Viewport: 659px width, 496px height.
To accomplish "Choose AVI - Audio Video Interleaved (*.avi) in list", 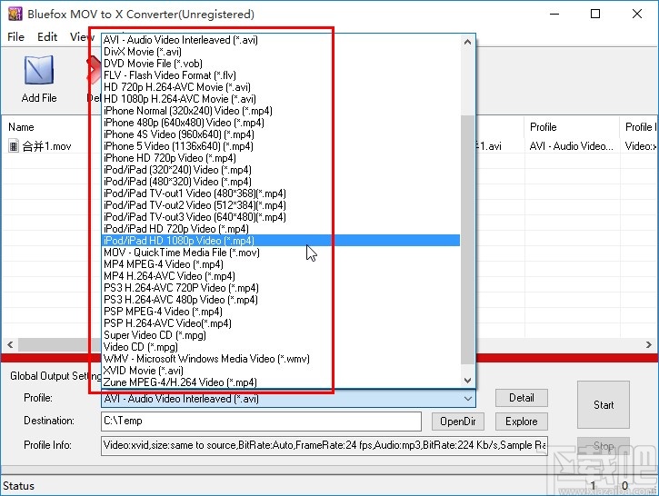I will (x=281, y=40).
